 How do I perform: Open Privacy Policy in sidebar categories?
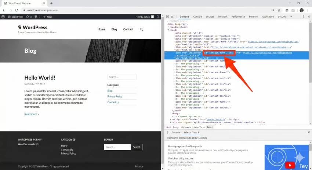pos(115,96)
